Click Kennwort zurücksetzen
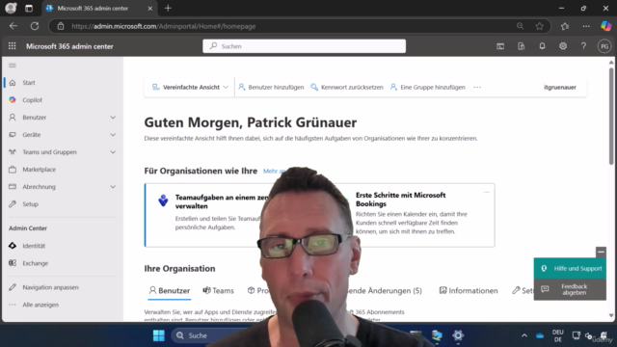This screenshot has width=617, height=347. [x=347, y=87]
